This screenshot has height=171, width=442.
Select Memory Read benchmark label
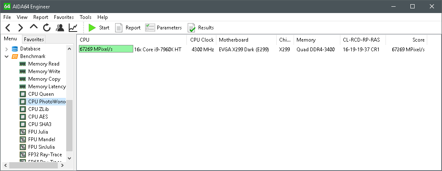pyautogui.click(x=44, y=64)
